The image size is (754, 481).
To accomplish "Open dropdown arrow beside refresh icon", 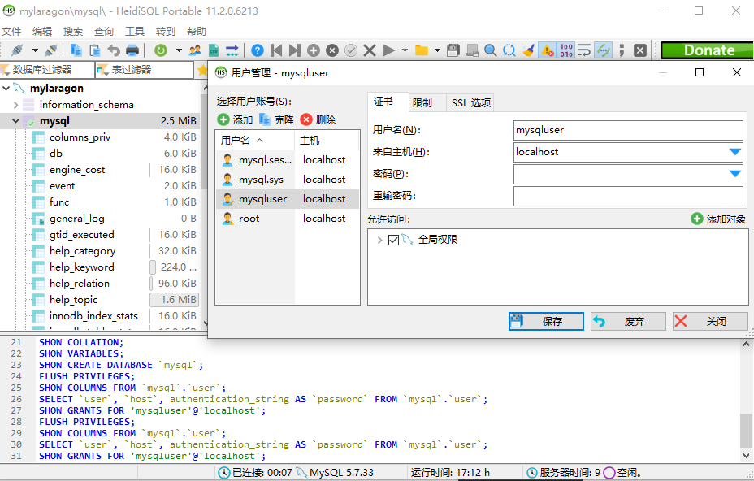I will click(x=179, y=50).
